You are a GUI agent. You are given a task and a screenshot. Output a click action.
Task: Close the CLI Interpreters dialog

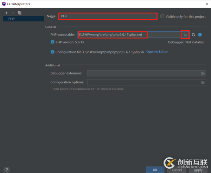click(x=207, y=4)
